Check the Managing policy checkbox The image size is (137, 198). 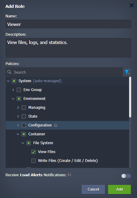(24, 108)
